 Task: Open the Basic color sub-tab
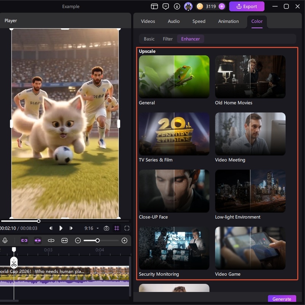coord(149,39)
